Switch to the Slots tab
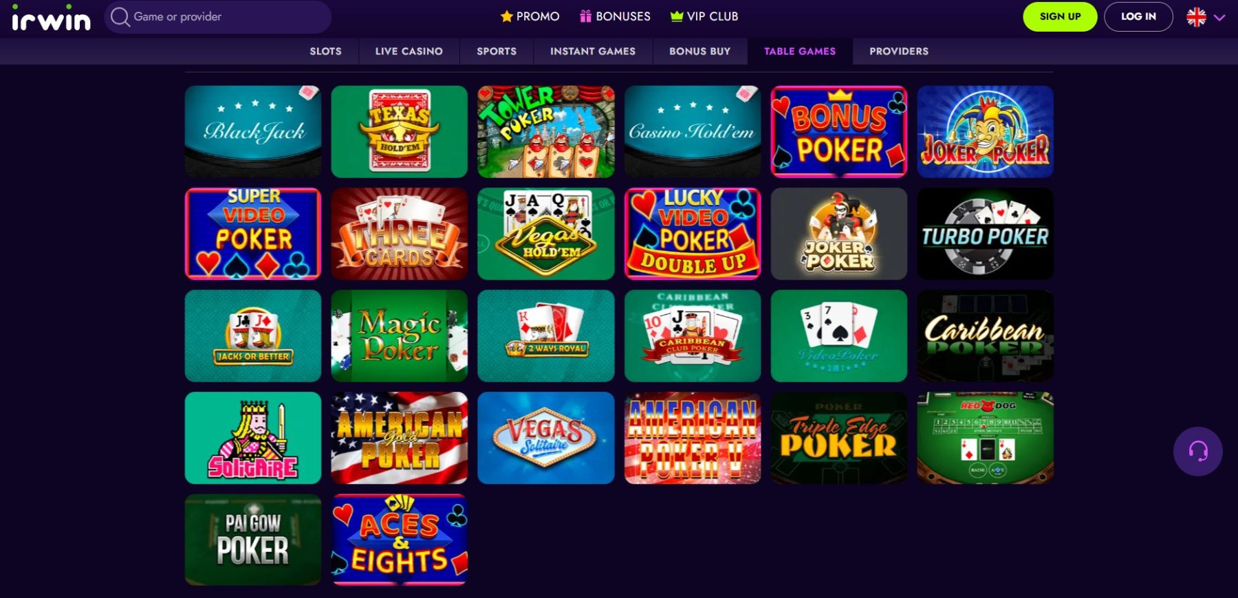This screenshot has height=598, width=1238. [x=325, y=52]
